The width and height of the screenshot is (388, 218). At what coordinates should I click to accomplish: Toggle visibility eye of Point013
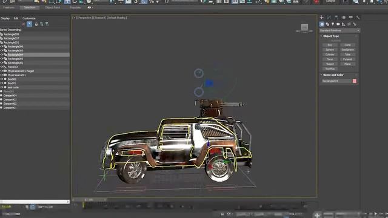(2, 67)
